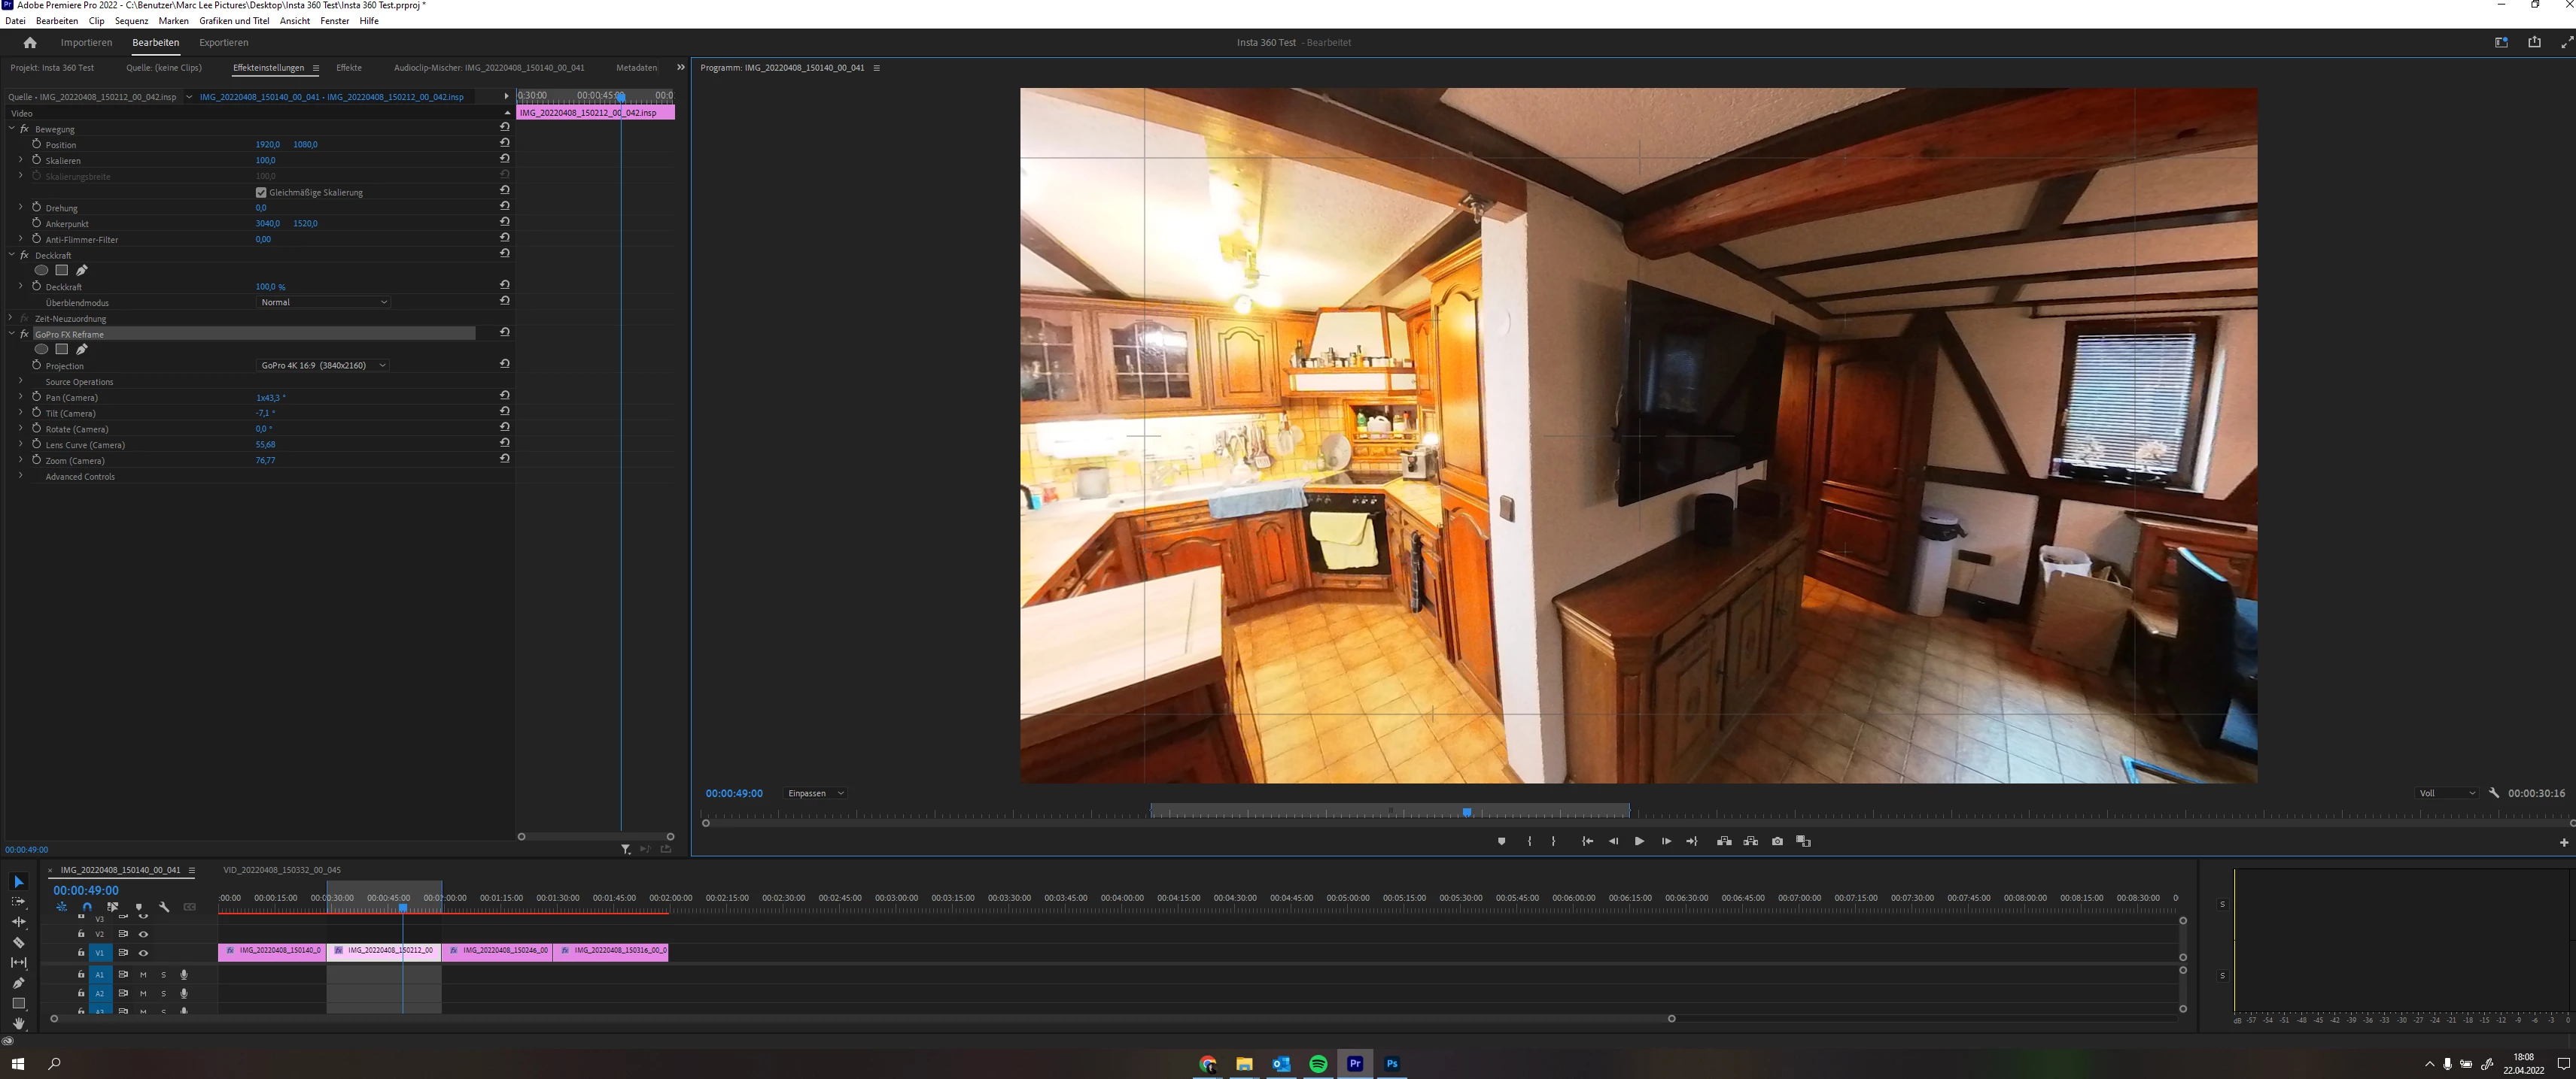The height and width of the screenshot is (1079, 2576).
Task: Click the Play button in Program monitor
Action: [x=1639, y=841]
